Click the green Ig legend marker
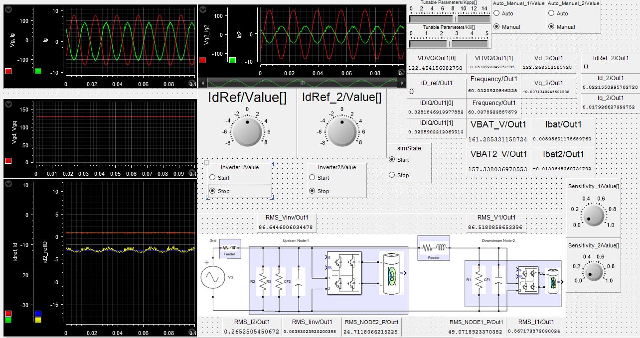Image resolution: width=640 pixels, height=338 pixels. pyautogui.click(x=38, y=71)
